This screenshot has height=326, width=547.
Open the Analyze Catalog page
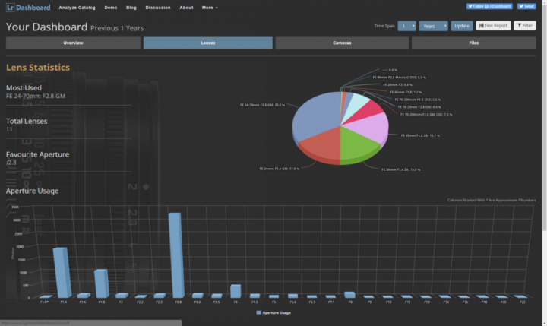pyautogui.click(x=77, y=8)
